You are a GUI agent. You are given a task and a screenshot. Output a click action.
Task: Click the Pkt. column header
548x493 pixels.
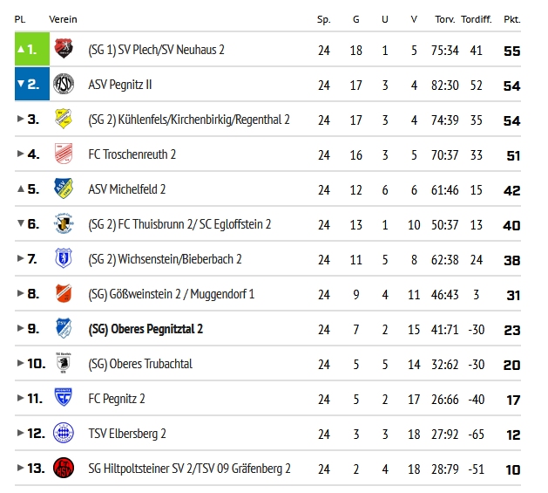[512, 19]
